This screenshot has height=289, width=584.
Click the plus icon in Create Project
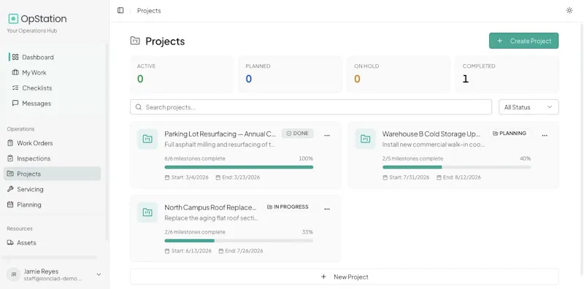point(500,41)
